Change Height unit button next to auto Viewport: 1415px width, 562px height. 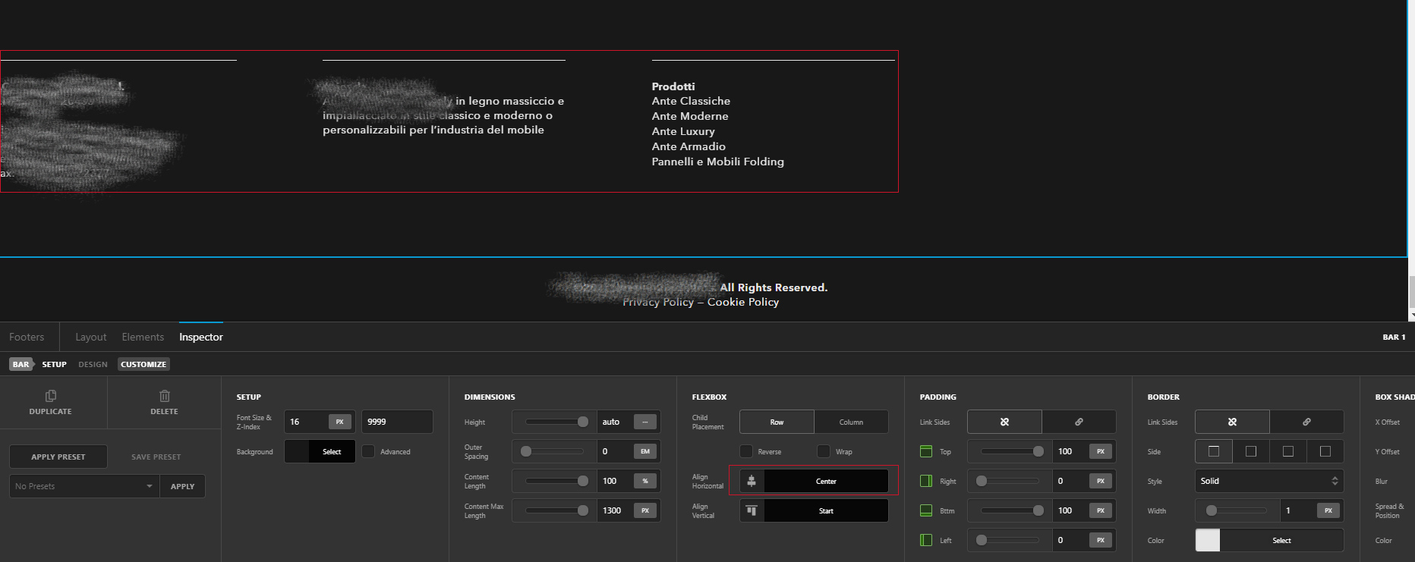coord(644,422)
